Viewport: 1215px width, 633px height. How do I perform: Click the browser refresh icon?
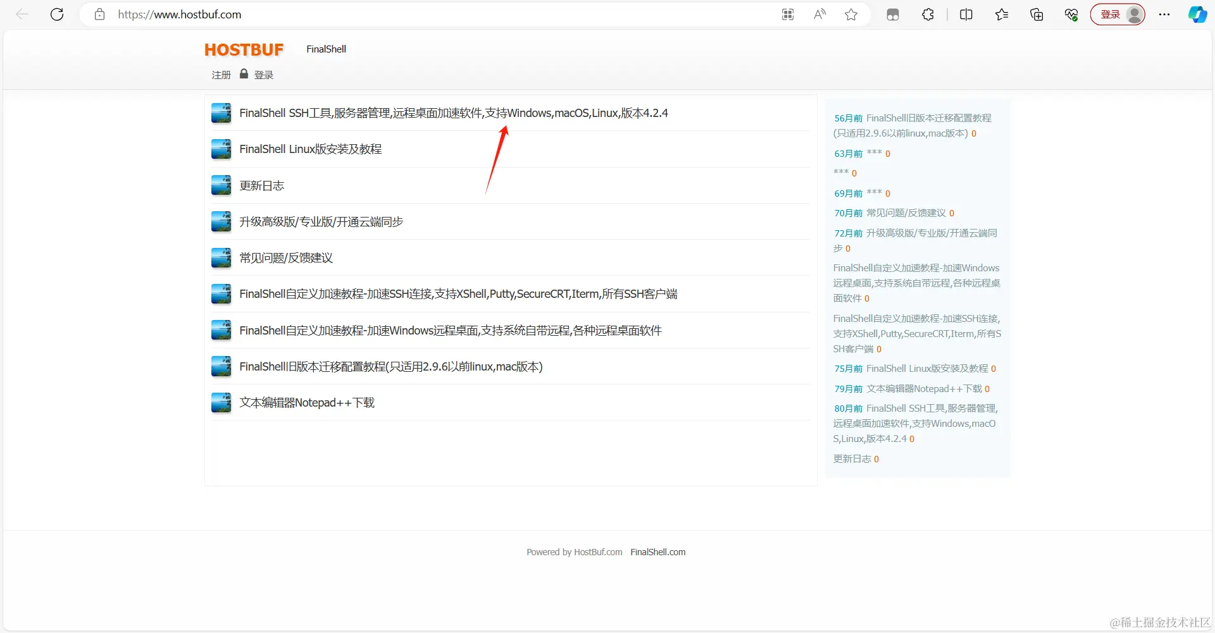(x=57, y=15)
